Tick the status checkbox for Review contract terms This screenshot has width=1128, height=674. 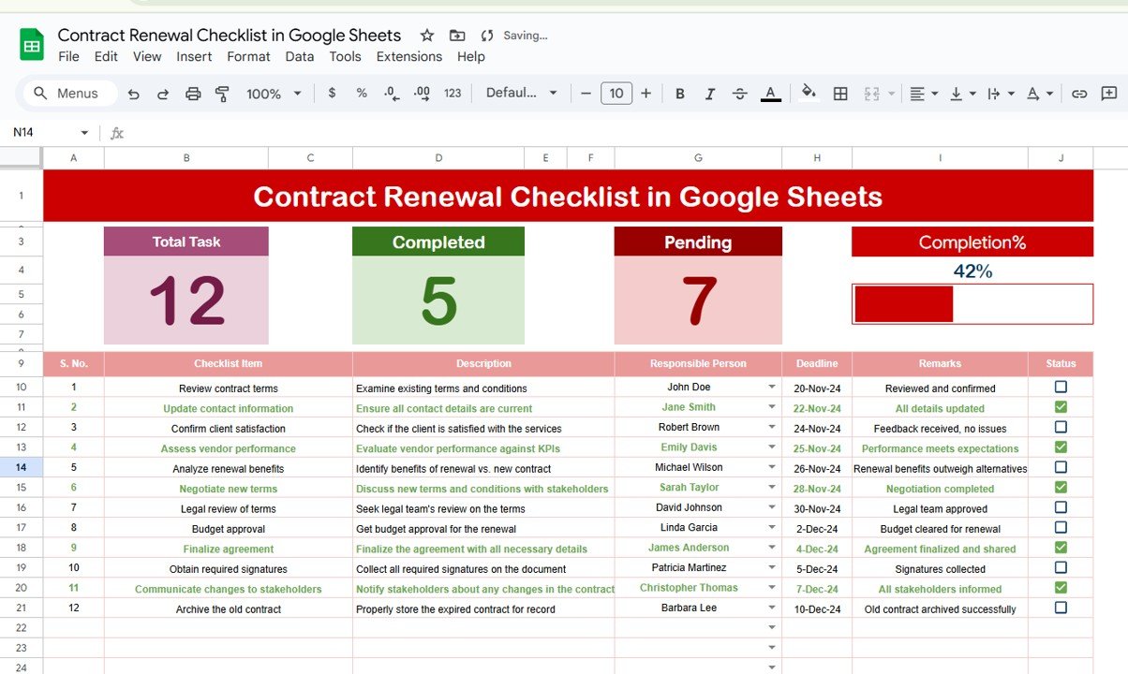point(1061,387)
